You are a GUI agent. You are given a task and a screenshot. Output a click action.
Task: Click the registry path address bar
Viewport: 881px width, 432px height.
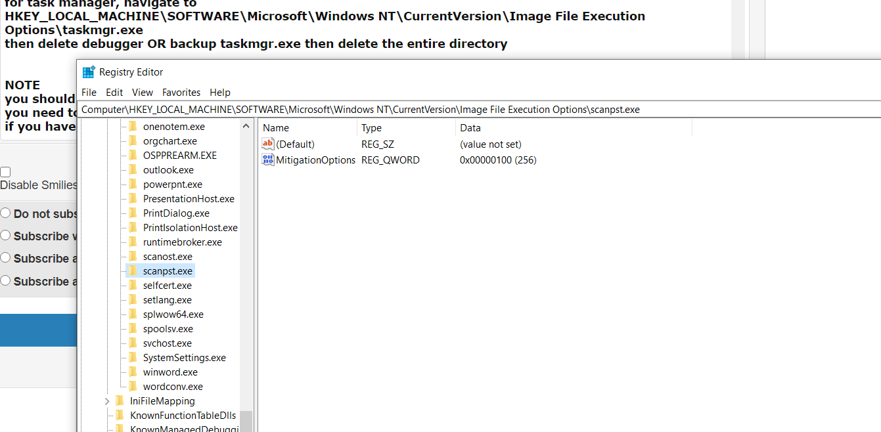479,110
